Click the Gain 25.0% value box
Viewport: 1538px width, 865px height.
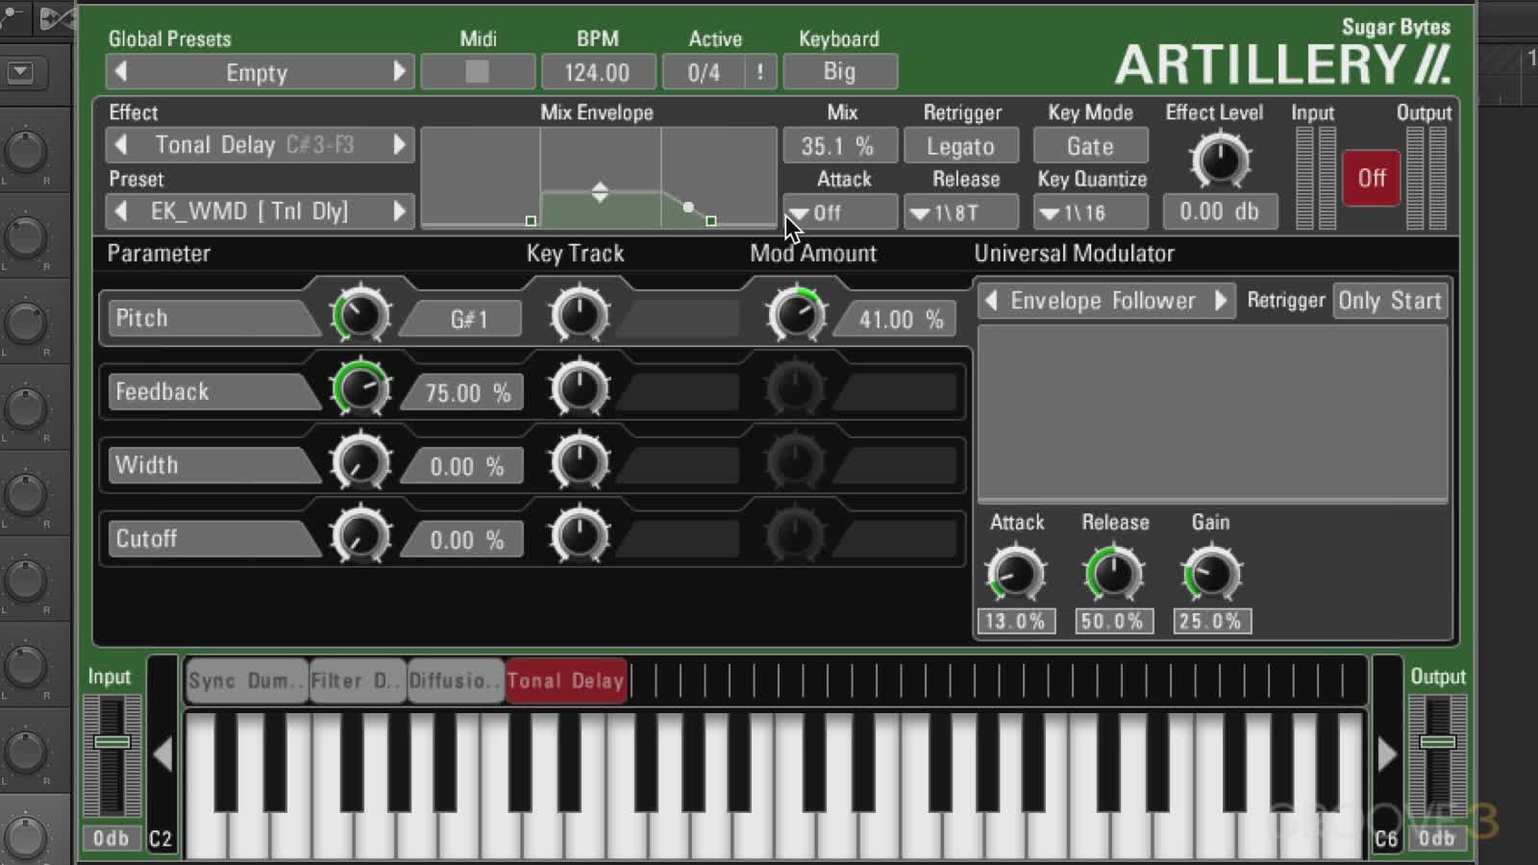coord(1211,621)
